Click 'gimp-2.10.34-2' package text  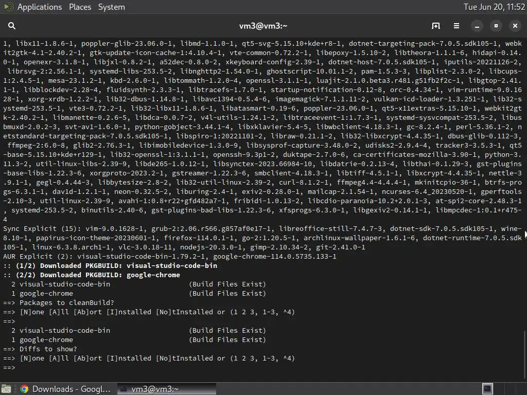click(278, 247)
